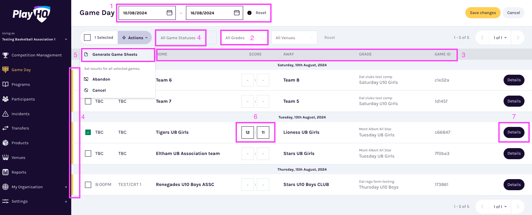The width and height of the screenshot is (532, 215).
Task: Click the info icon beside date Reset
Action: tap(249, 13)
